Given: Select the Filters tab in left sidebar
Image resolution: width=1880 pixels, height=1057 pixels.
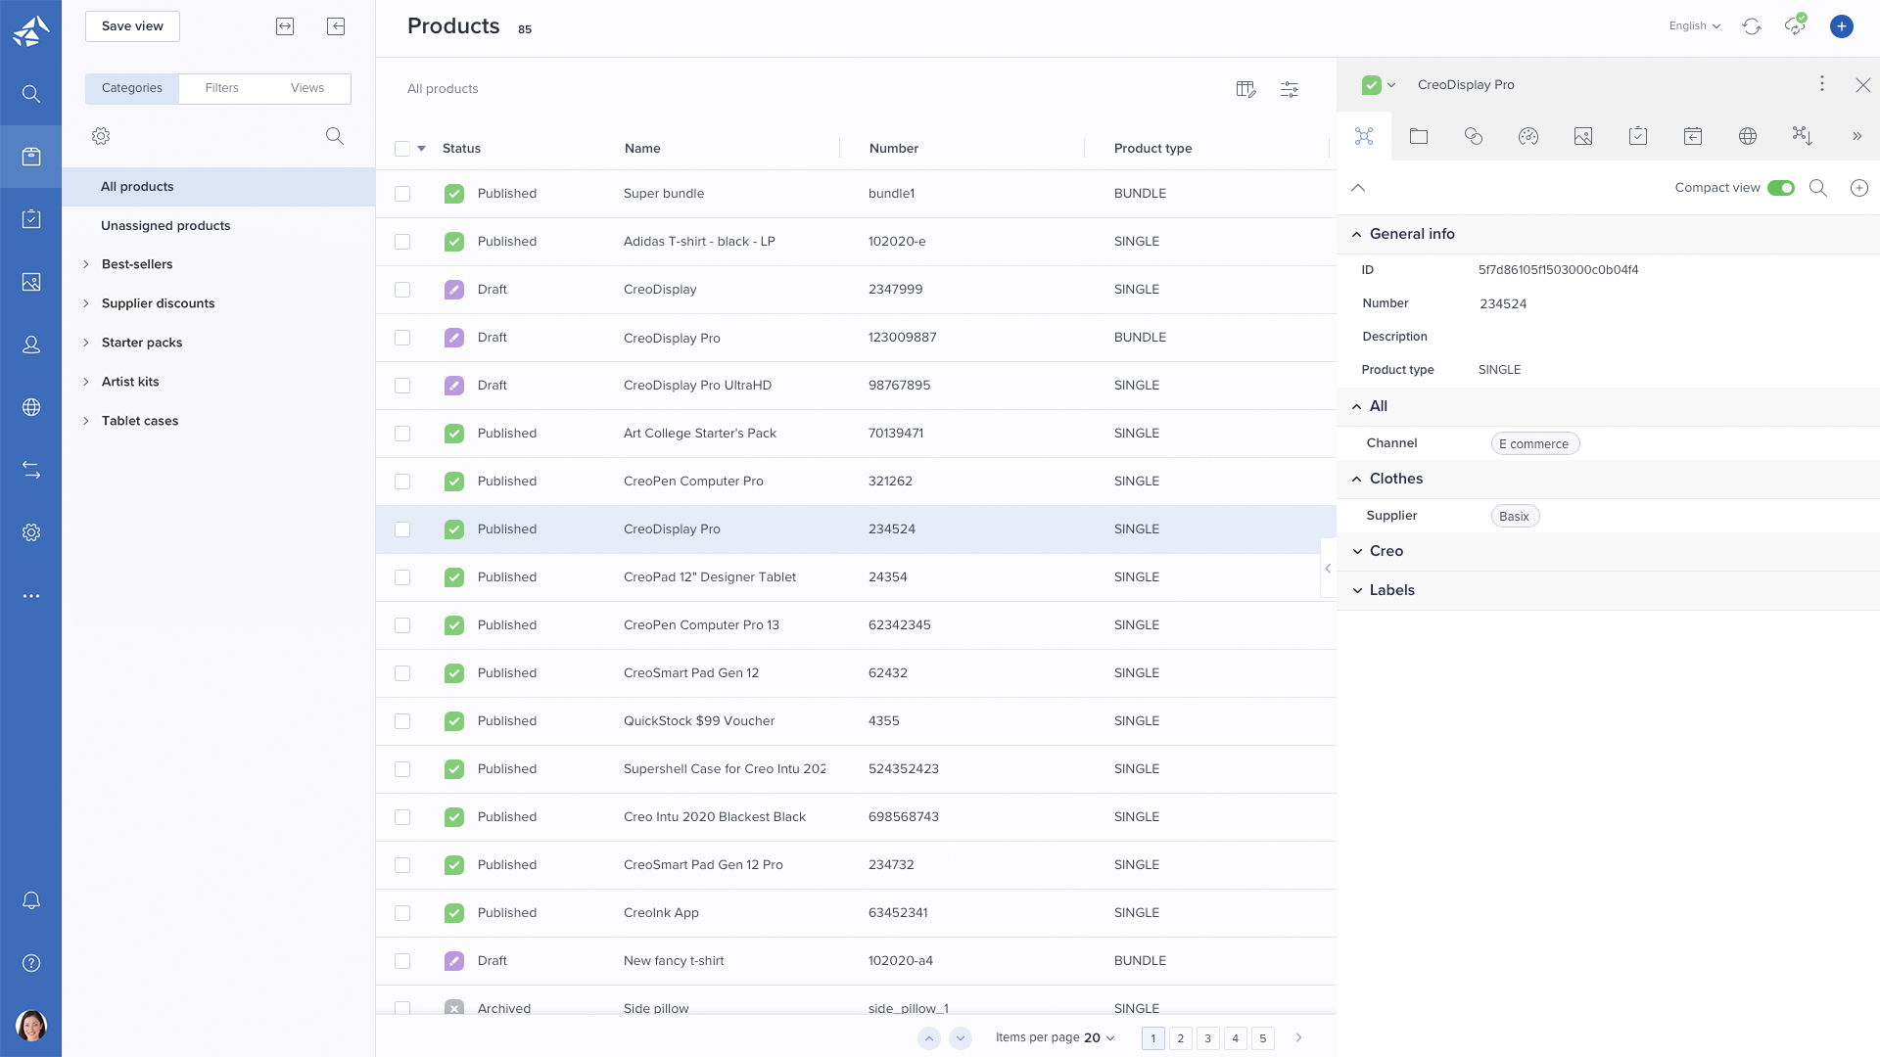Looking at the screenshot, I should (220, 88).
